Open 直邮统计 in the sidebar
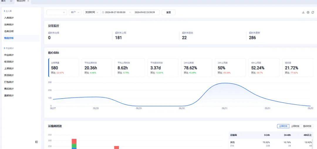Image resolution: width=317 pixels, height=149 pixels. pyautogui.click(x=9, y=95)
